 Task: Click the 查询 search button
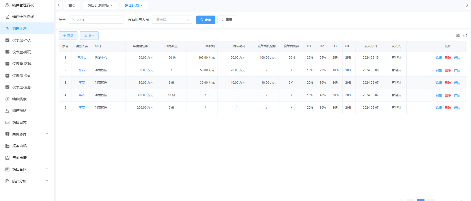(205, 20)
